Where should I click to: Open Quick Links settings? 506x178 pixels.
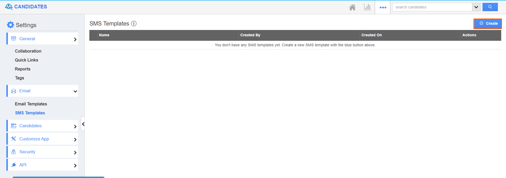[x=27, y=60]
